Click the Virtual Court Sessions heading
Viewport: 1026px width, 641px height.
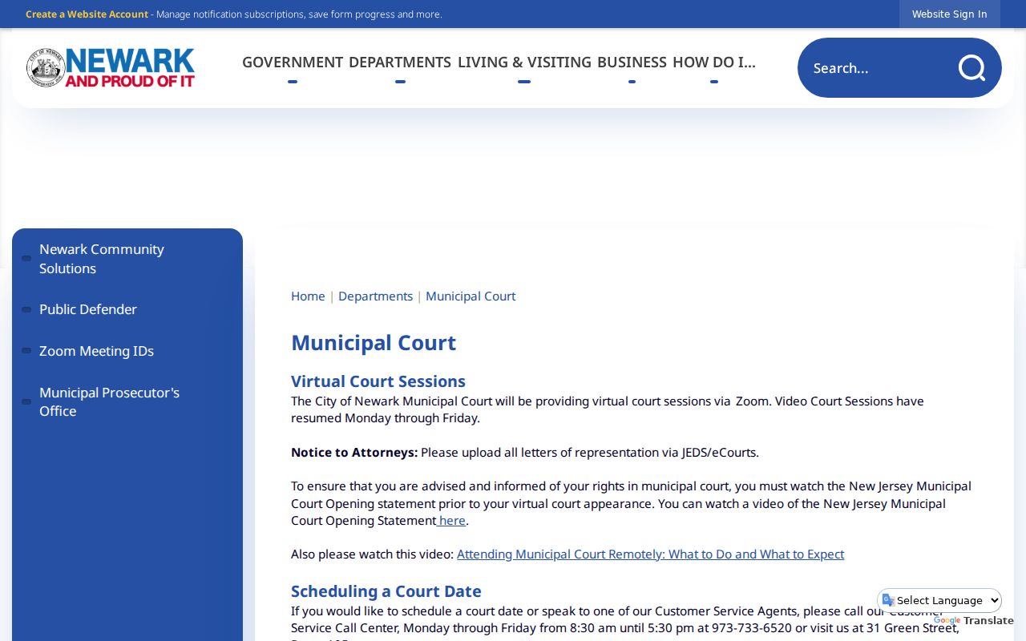[x=378, y=381]
